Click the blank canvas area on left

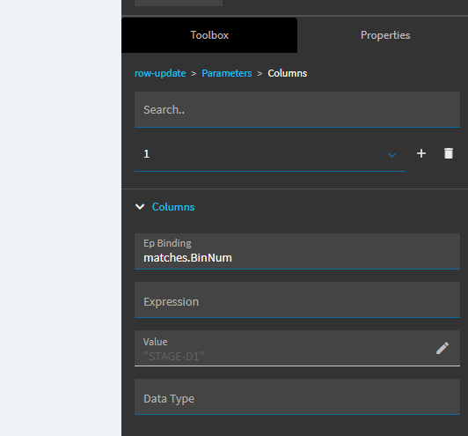tap(61, 218)
